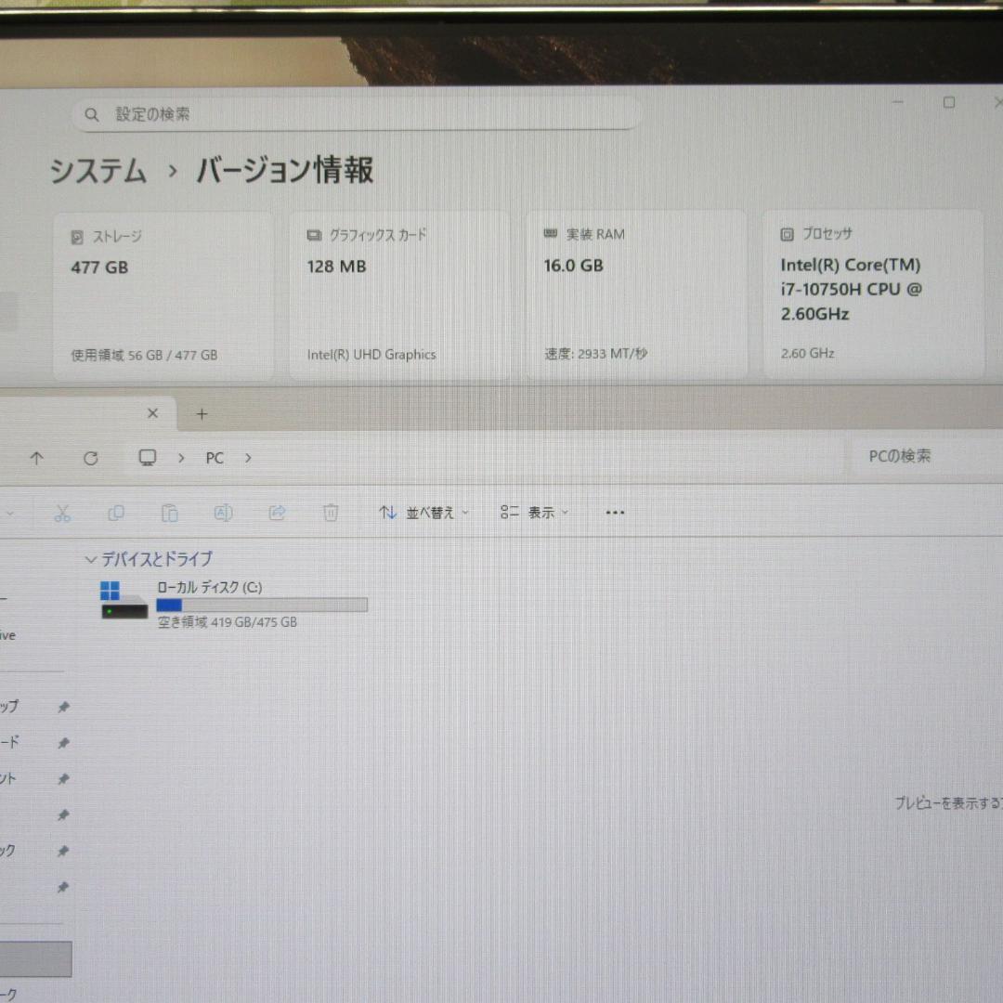Click the Copy icon in File Explorer
Viewport: 1003px width, 1003px height.
pos(116,512)
